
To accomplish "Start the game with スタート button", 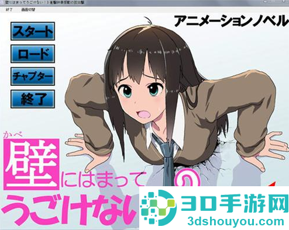I will [33, 31].
